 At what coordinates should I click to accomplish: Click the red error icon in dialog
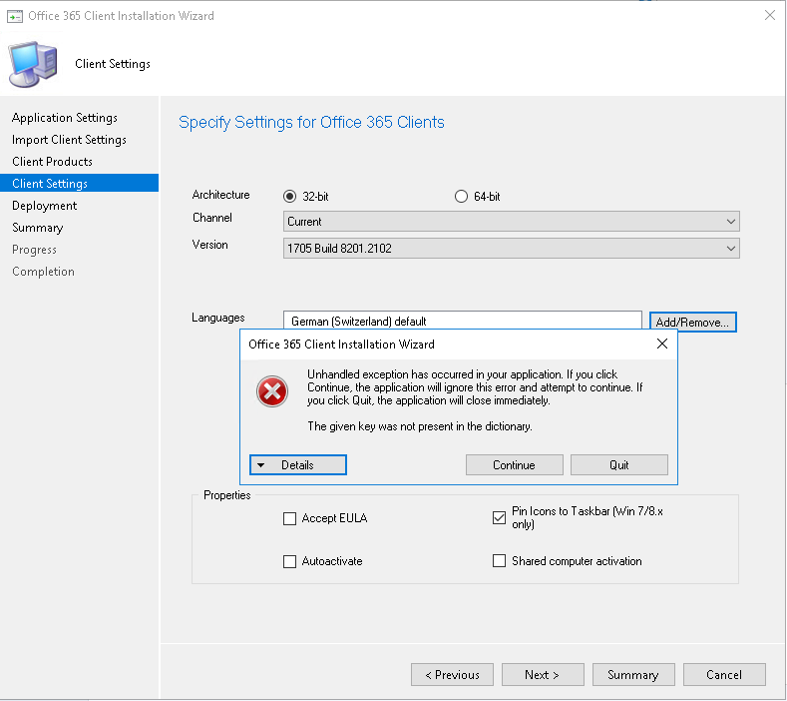(272, 391)
